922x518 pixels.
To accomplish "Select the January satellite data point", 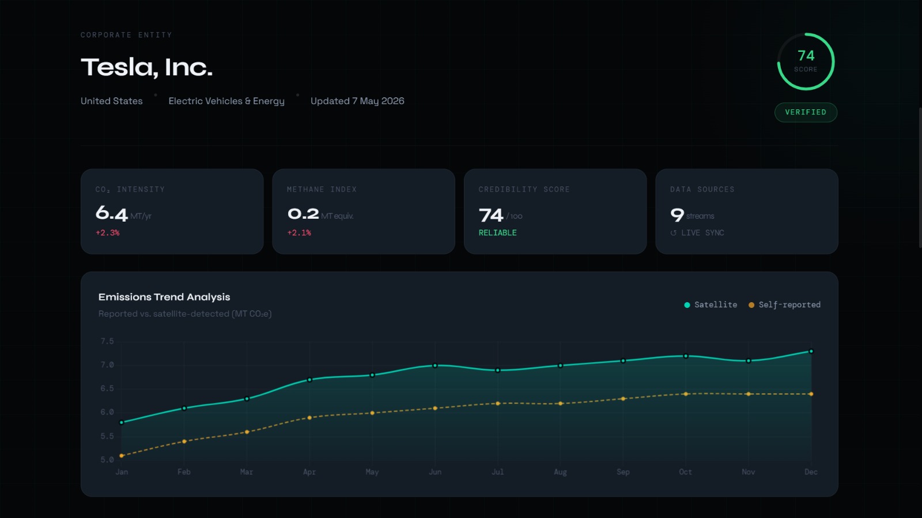I will click(x=122, y=422).
